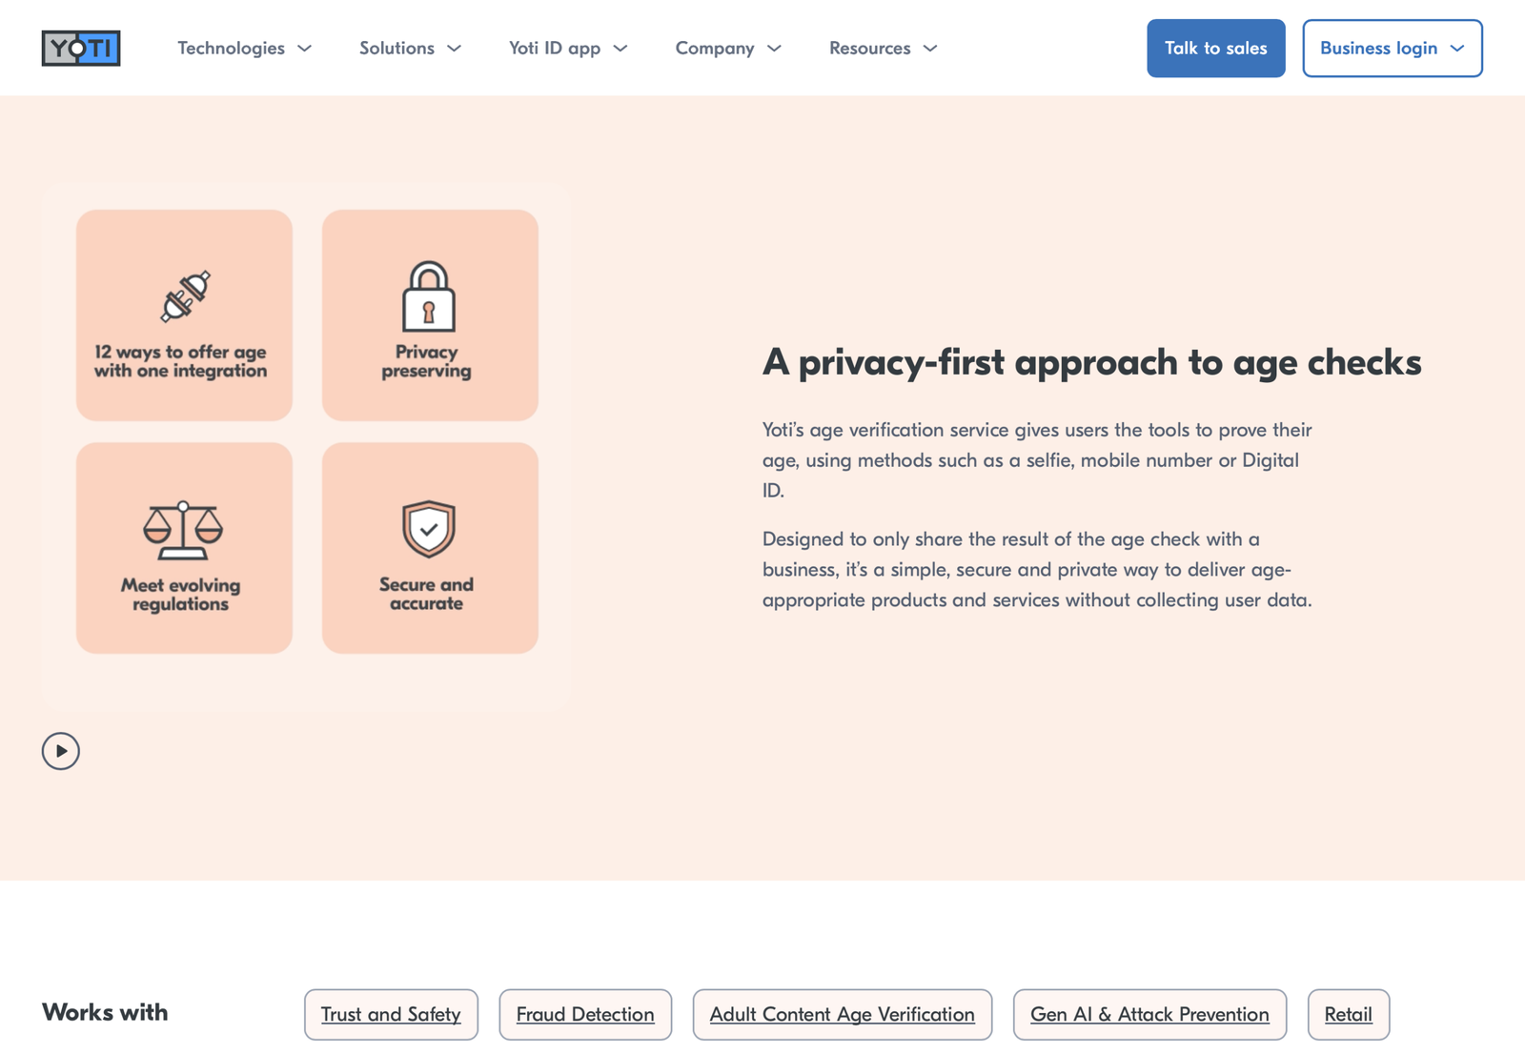
Task: Expand the Business login dropdown arrow
Action: pyautogui.click(x=1458, y=48)
